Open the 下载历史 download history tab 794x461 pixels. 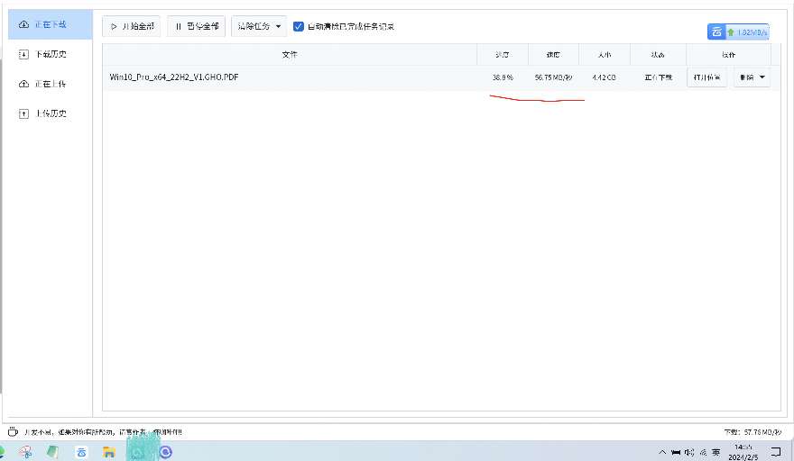point(51,54)
